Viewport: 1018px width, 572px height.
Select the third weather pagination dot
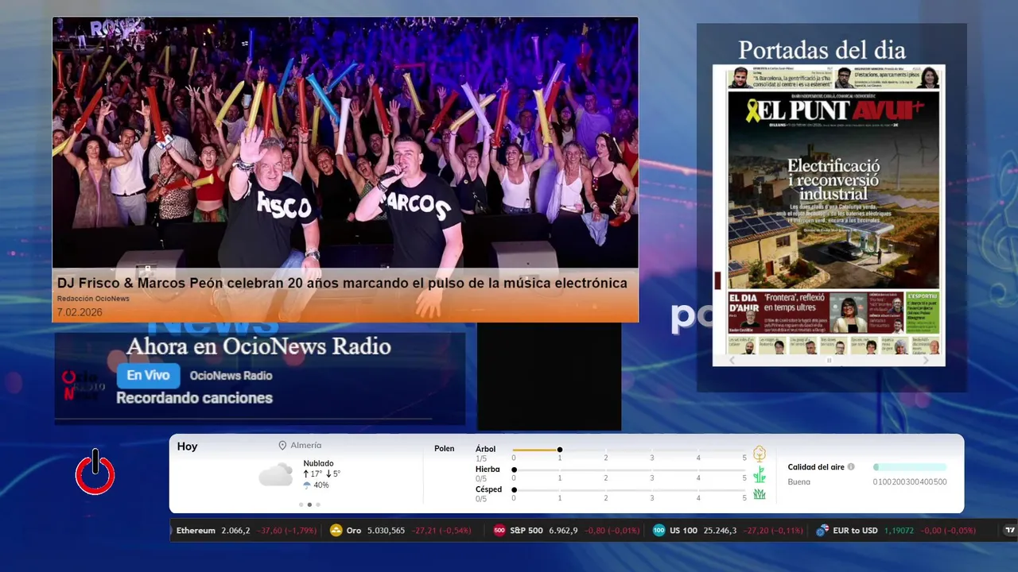pos(318,504)
